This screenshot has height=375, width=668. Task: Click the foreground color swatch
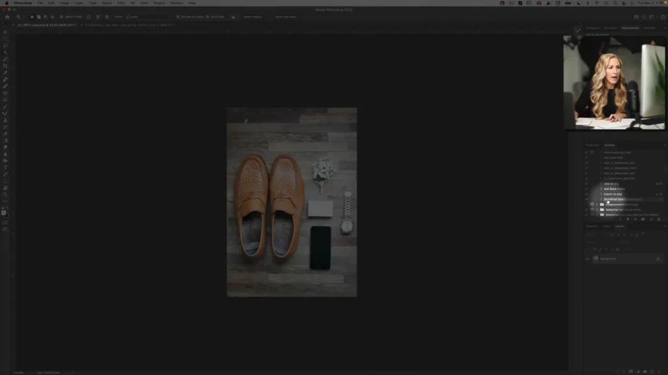(x=3, y=212)
